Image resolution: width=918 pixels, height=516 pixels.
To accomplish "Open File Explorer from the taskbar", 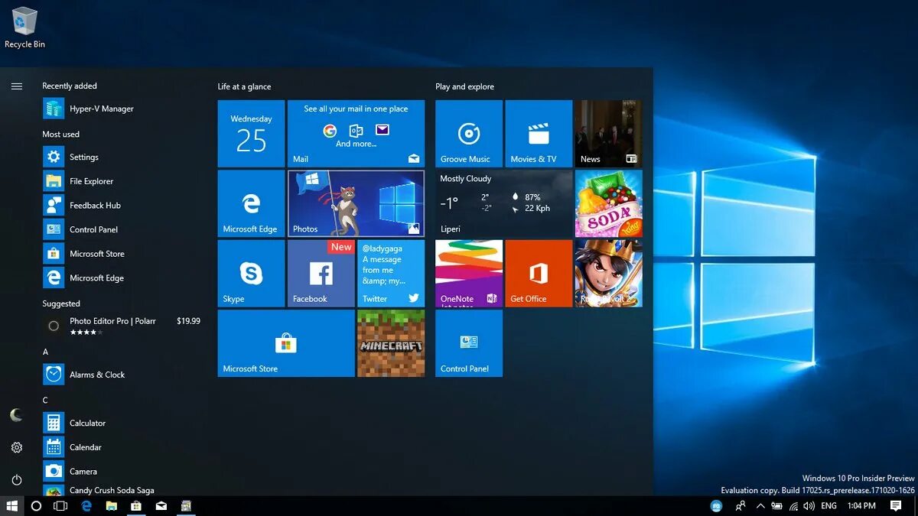I will (111, 506).
